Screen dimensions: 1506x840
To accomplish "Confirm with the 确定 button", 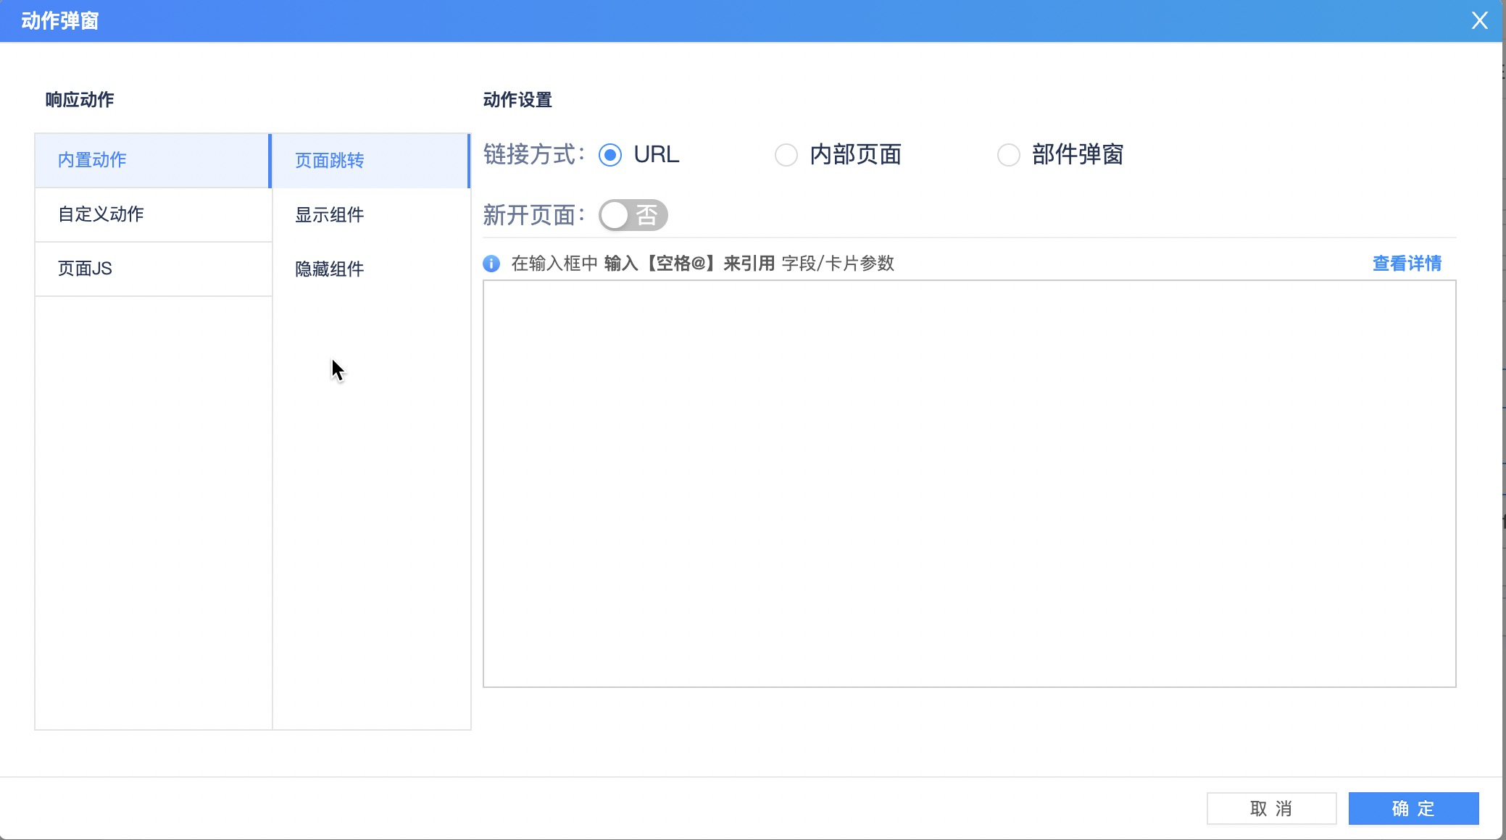I will 1413,808.
